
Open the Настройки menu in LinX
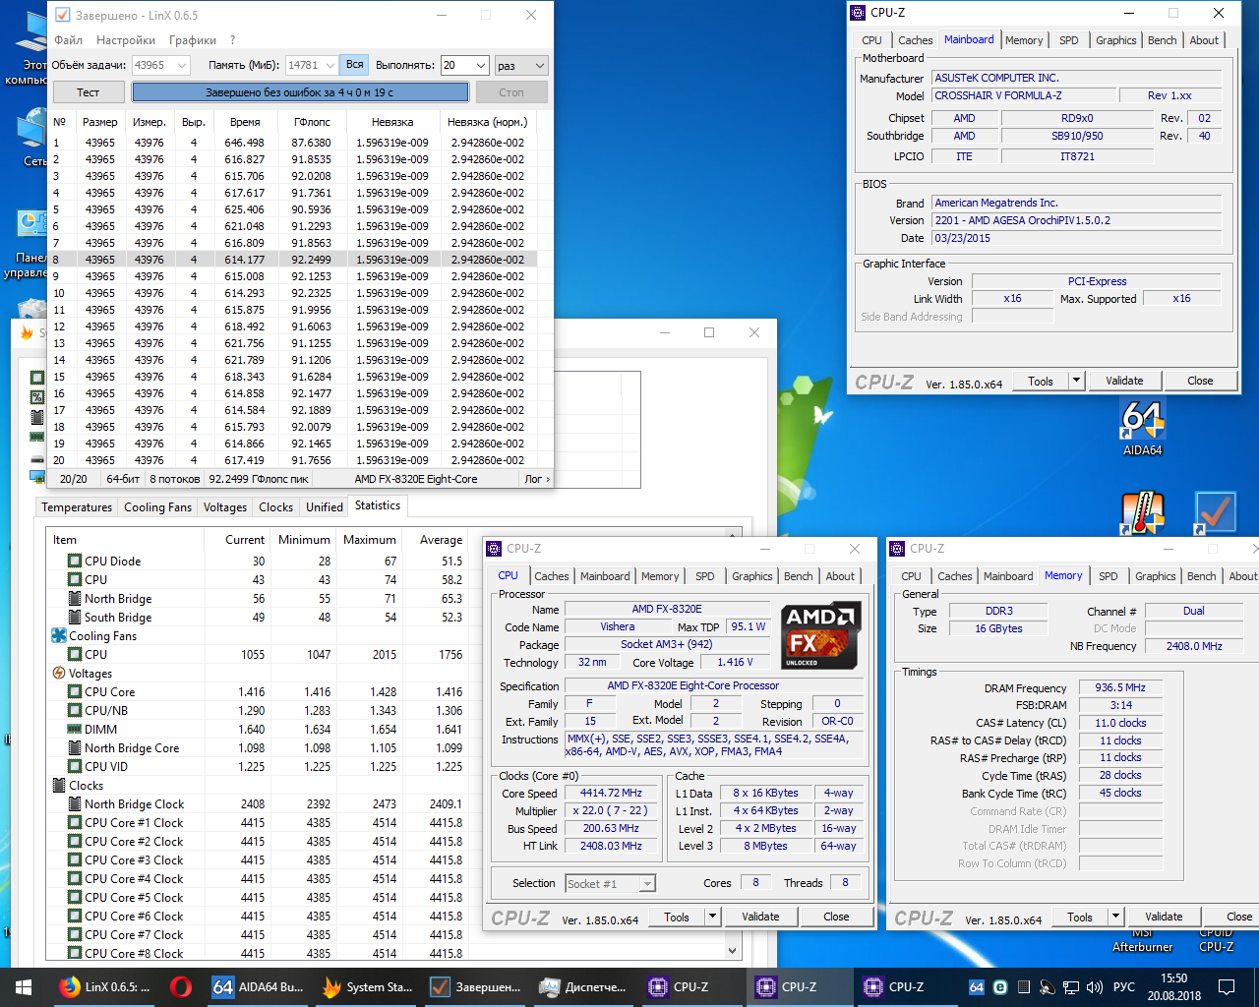(x=126, y=40)
